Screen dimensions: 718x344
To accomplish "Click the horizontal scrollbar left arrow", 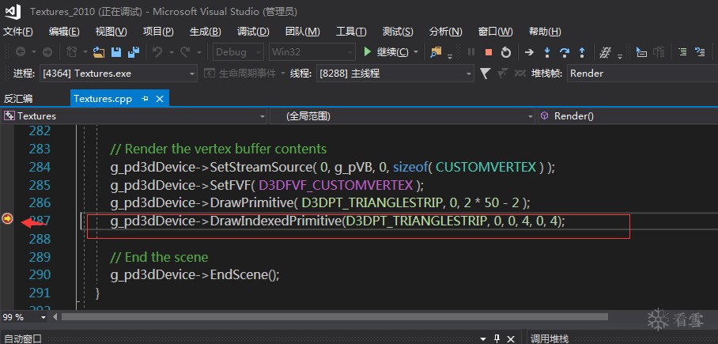I will point(55,317).
